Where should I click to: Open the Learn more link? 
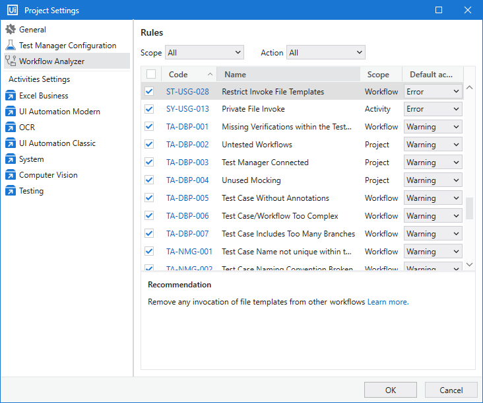coord(387,302)
